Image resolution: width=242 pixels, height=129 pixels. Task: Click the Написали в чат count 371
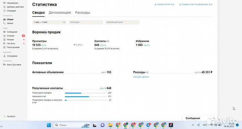(110, 96)
